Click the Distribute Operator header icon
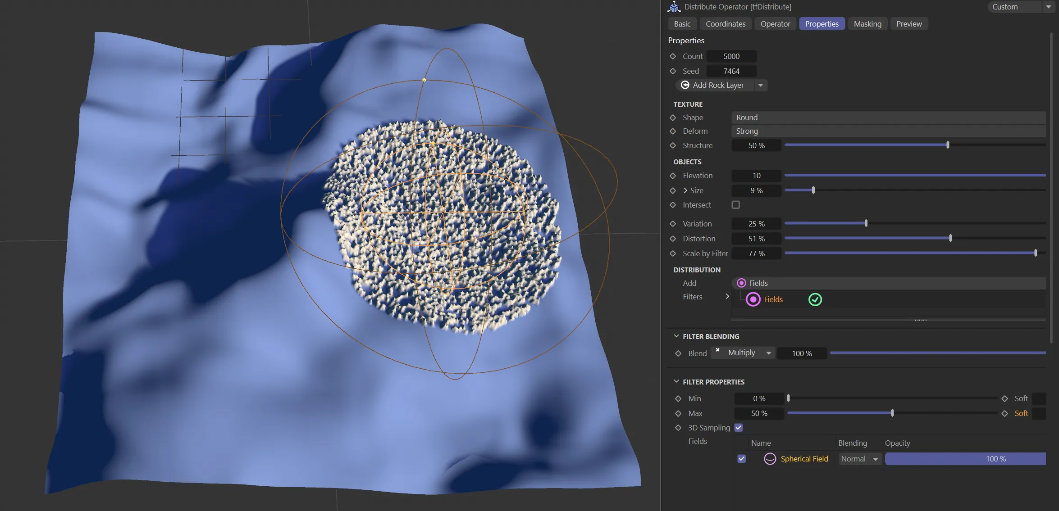This screenshot has height=511, width=1059. [674, 7]
